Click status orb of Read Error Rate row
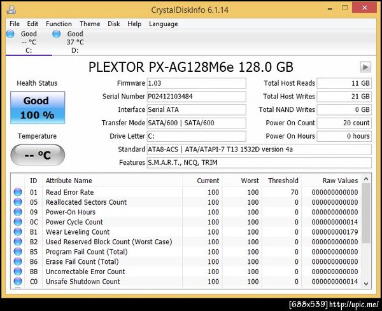 click(18, 192)
